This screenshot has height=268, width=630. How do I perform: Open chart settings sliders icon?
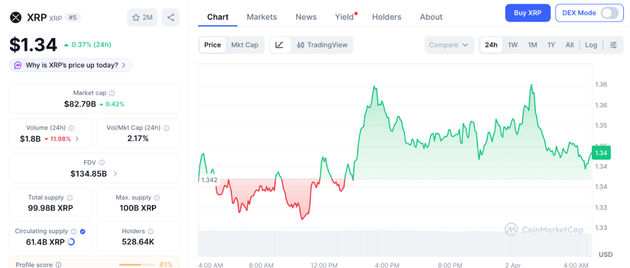(613, 45)
